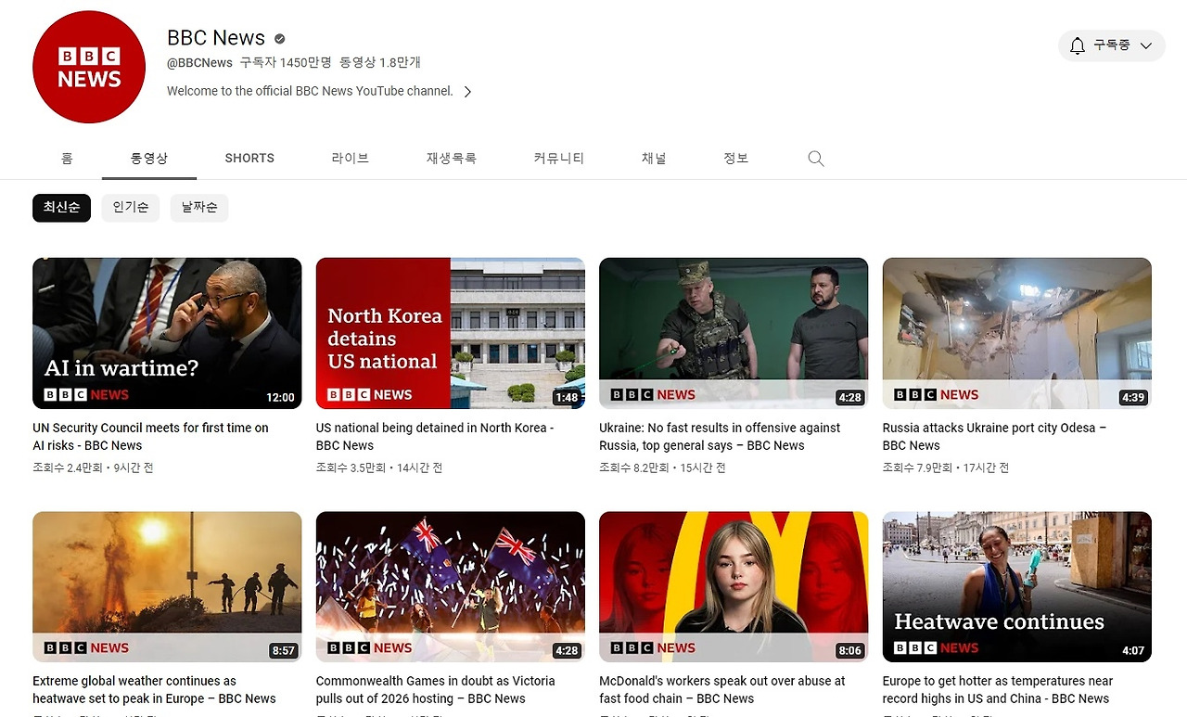Viewport: 1187px width, 717px height.
Task: Open the Commonwealth Games video thumbnail
Action: pos(451,587)
